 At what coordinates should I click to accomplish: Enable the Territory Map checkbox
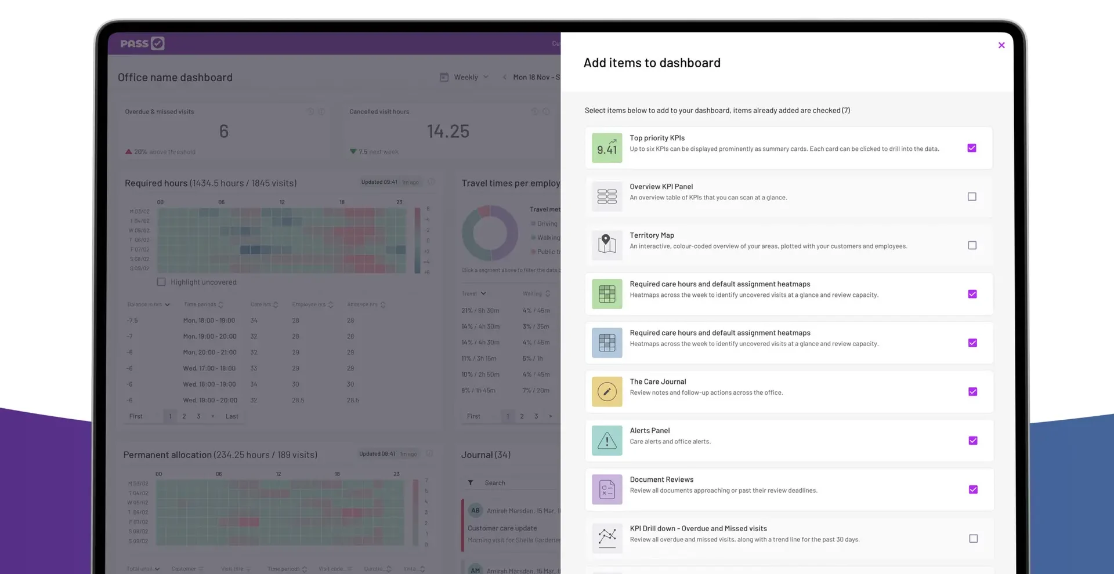[972, 245]
